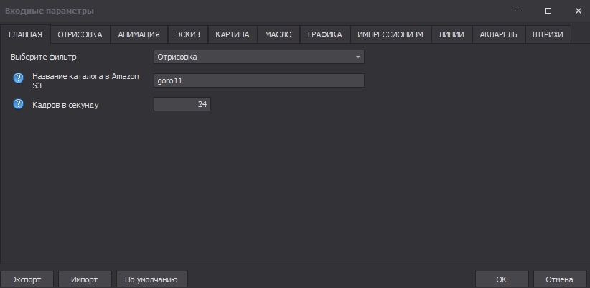Open the АНИМАЦИЯ tab
This screenshot has height=288, width=590.
click(139, 34)
